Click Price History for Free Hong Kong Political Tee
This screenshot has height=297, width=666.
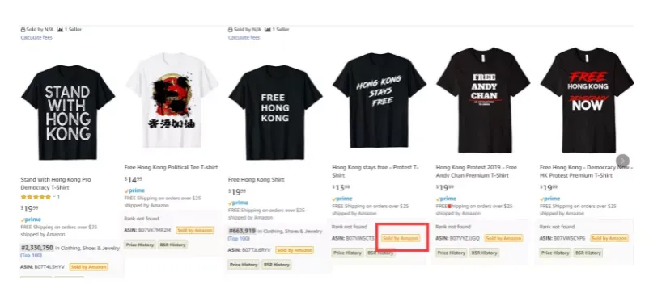[140, 245]
